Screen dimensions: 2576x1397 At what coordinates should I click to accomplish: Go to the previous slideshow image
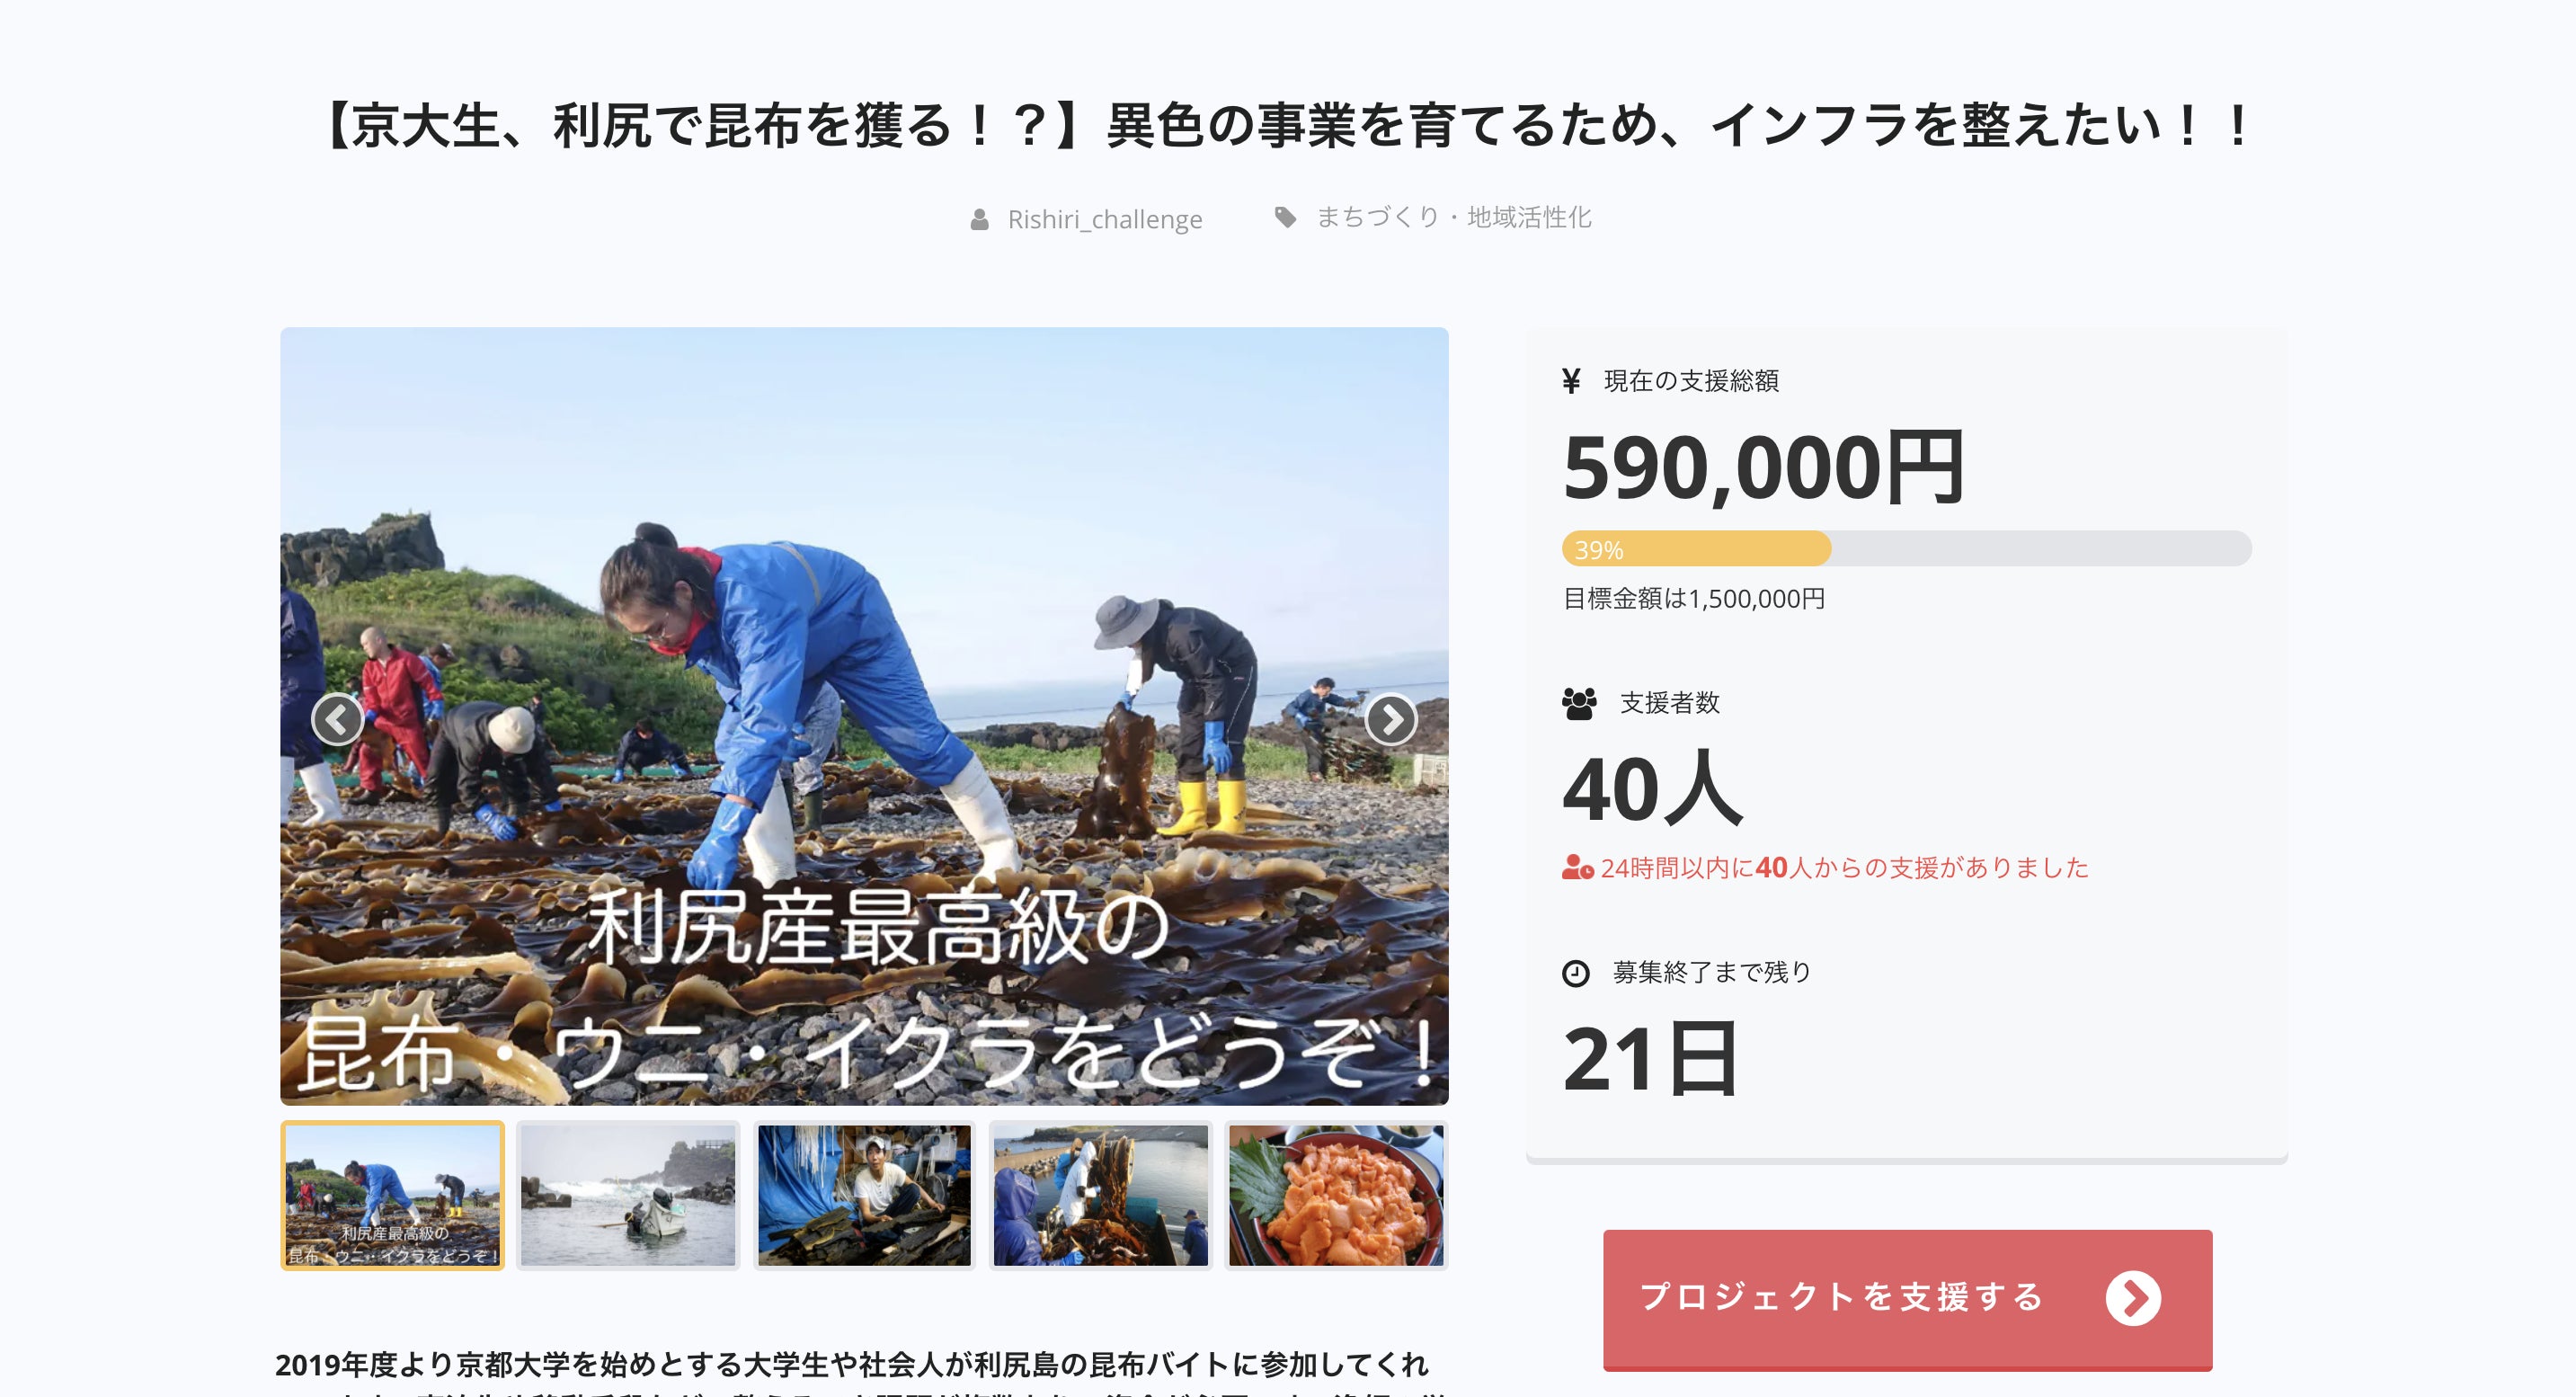(x=337, y=719)
